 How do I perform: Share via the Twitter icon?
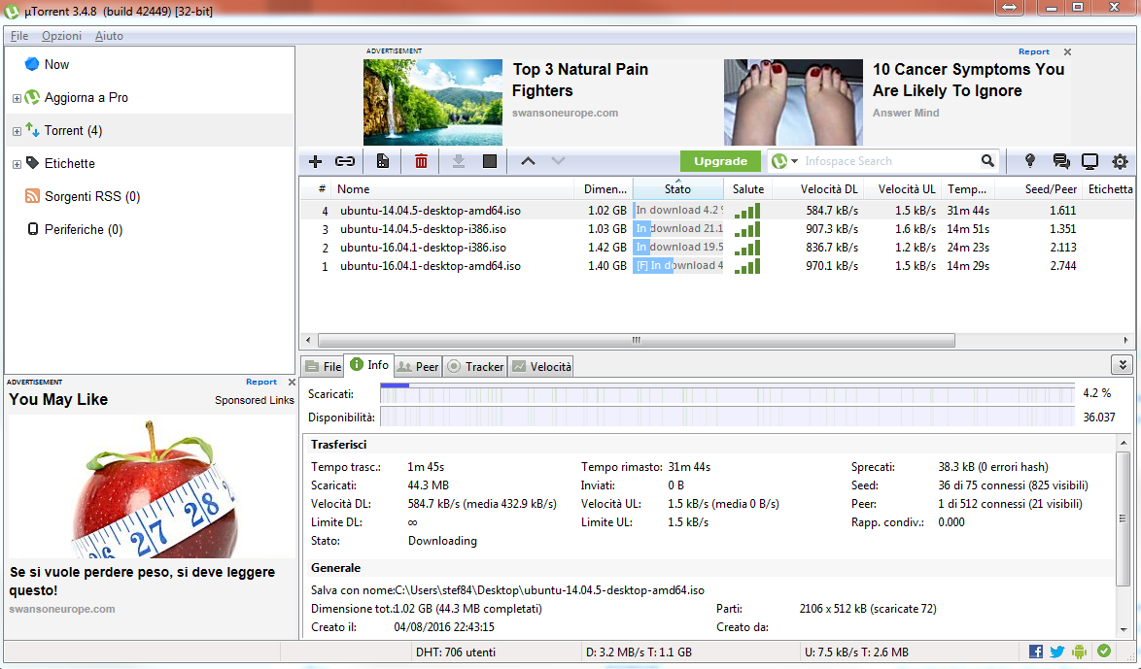tap(1056, 652)
